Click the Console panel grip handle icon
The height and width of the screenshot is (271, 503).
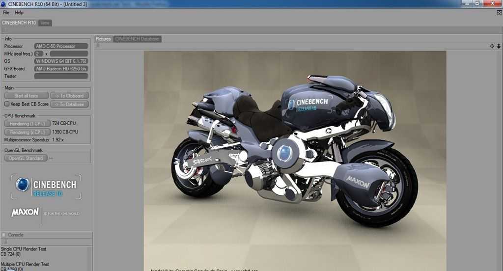pos(4,242)
